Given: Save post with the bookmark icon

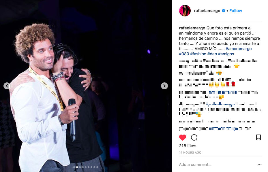Looking at the screenshot, I should point(258,137).
